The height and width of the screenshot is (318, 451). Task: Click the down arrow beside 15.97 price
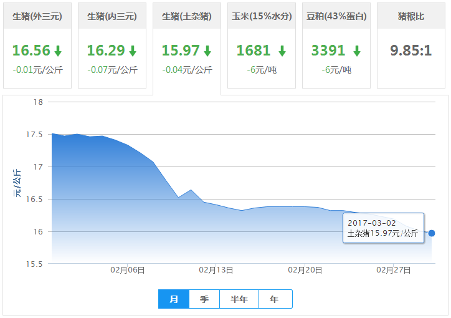click(207, 51)
